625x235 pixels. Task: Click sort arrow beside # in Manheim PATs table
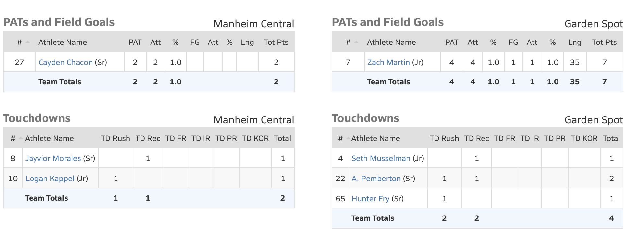click(x=28, y=42)
